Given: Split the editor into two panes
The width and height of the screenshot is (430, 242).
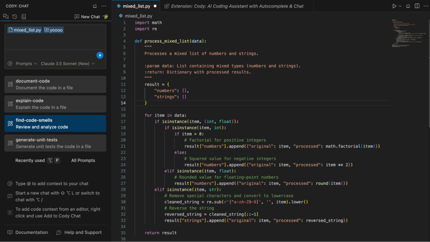Looking at the screenshot, I should [417, 6].
